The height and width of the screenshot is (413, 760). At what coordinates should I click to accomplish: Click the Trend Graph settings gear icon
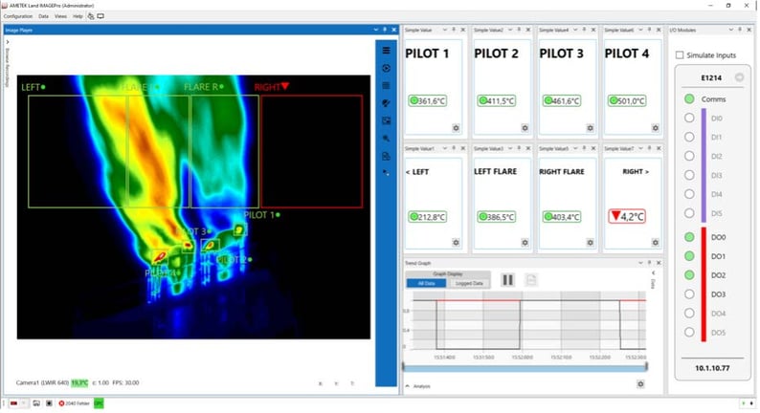[640, 384]
